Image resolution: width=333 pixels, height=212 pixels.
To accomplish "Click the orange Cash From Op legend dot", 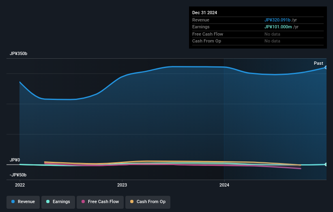I will coord(132,201).
